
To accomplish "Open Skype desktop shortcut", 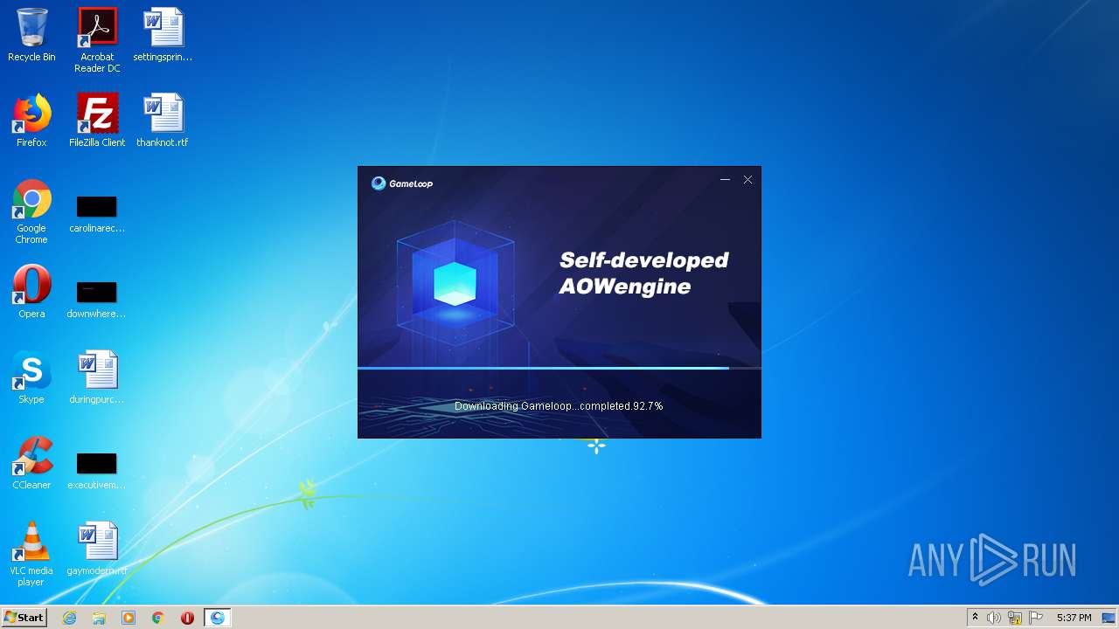I will pos(31,377).
